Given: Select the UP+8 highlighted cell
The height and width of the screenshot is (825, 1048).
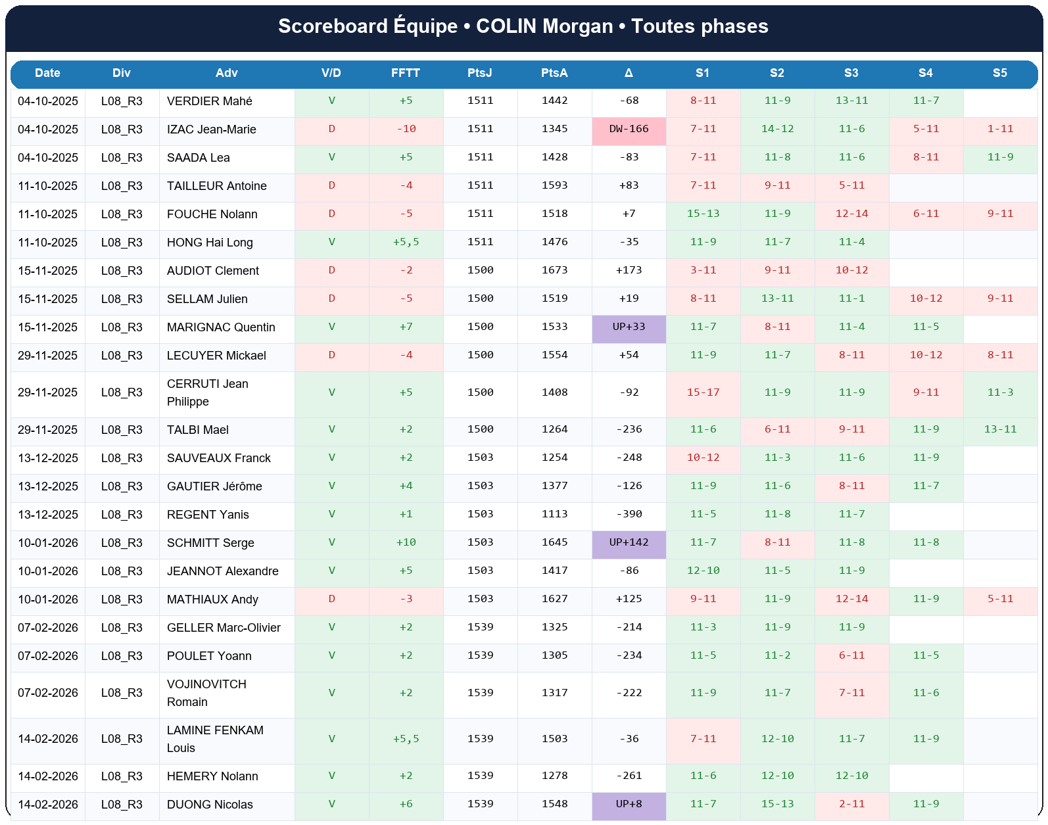Looking at the screenshot, I should pos(629,805).
